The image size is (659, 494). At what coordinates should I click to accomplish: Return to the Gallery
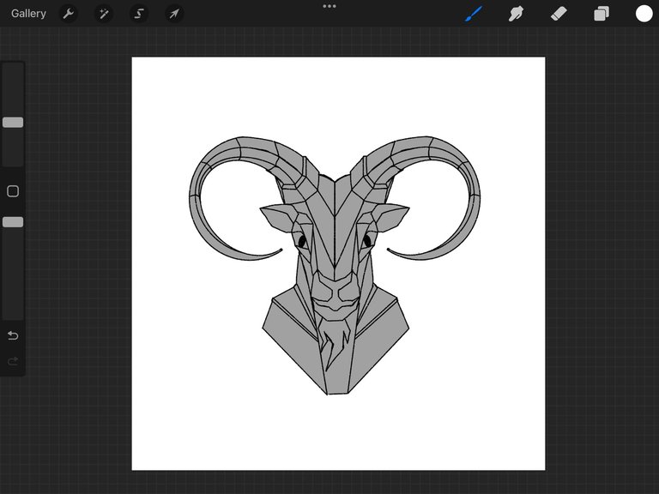(x=28, y=14)
